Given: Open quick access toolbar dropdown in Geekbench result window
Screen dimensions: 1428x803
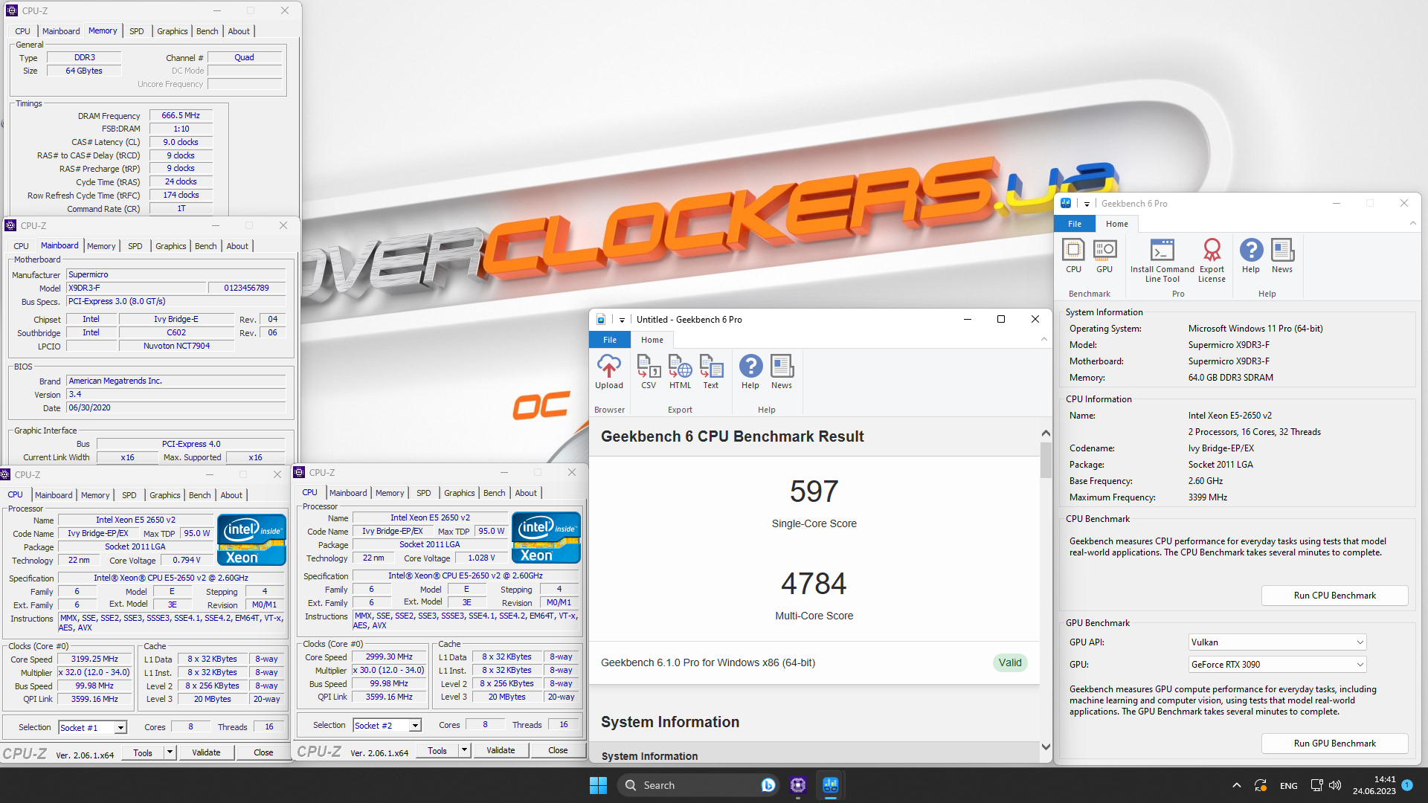Looking at the screenshot, I should click(x=622, y=320).
